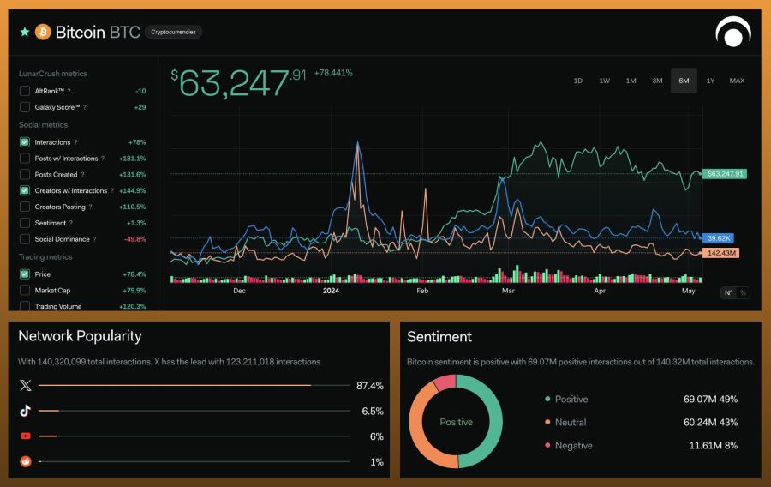
Task: Open the help icon next to Interactions
Action: point(75,142)
